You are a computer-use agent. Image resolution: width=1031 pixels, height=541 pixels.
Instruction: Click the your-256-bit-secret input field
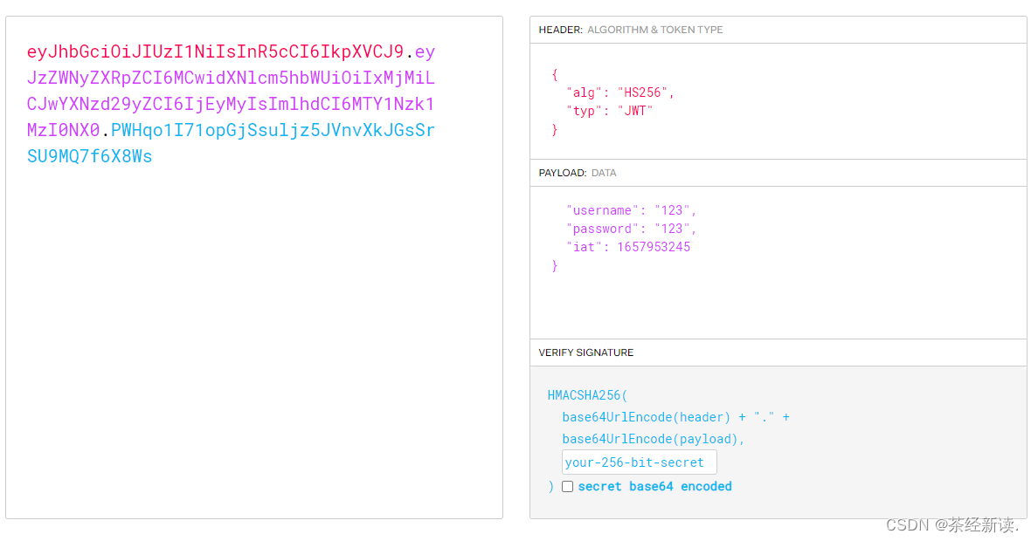click(639, 461)
